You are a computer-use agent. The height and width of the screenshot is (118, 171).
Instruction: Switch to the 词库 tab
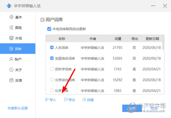[18, 49]
